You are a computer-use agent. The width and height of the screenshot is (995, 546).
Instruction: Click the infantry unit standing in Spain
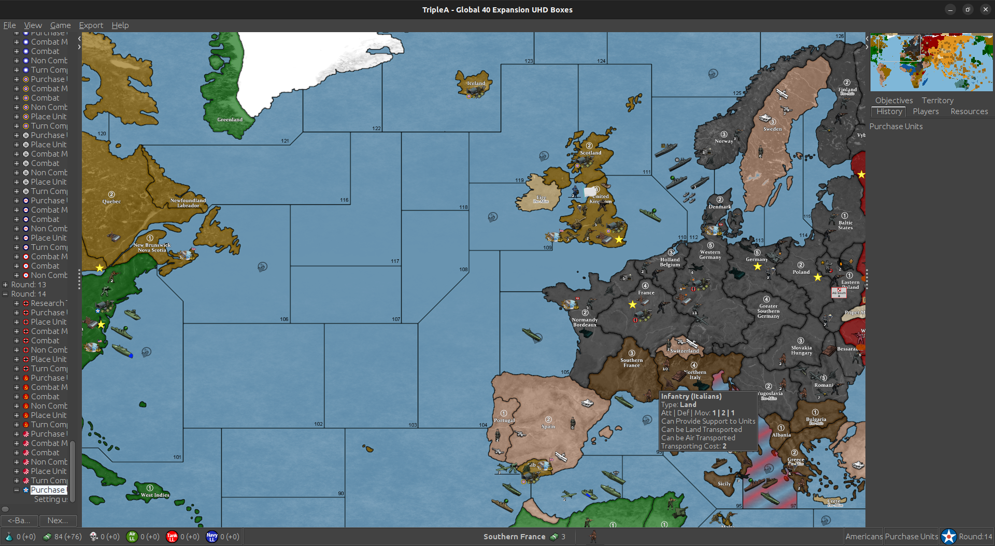click(573, 422)
